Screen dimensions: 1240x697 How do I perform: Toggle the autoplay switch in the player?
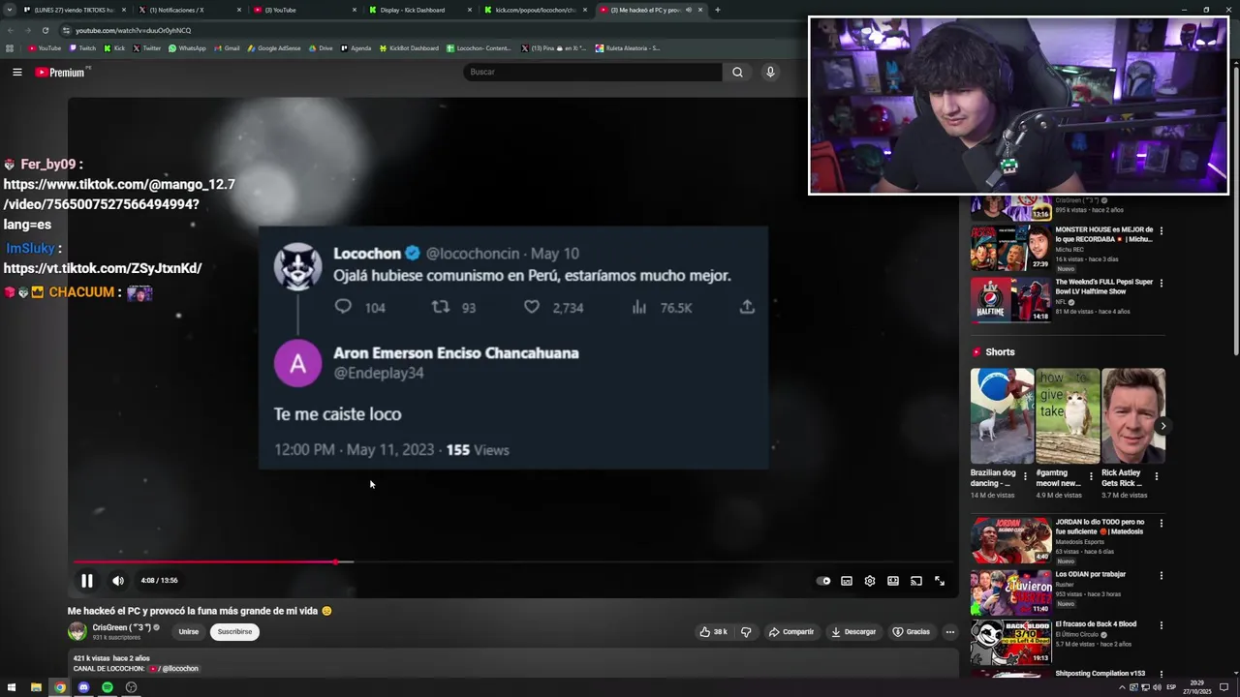[823, 581]
